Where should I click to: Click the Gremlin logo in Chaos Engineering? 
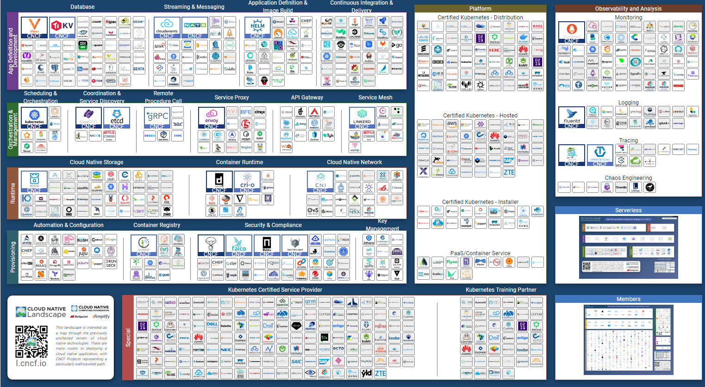(621, 187)
